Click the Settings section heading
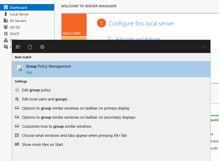The image size is (219, 161). point(21,82)
